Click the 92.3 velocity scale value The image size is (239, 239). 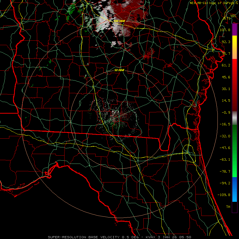[x=226, y=42]
